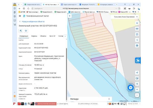The height and width of the screenshot is (108, 153).
Task: Select the ruler measurement tool
Action: click(x=137, y=29)
